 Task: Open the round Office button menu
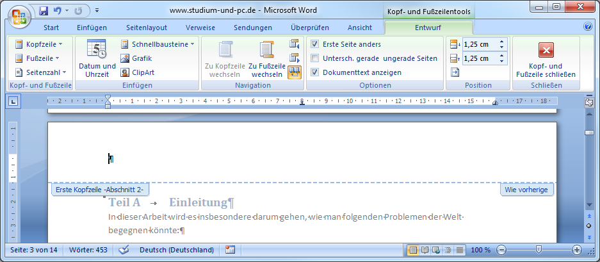click(19, 16)
